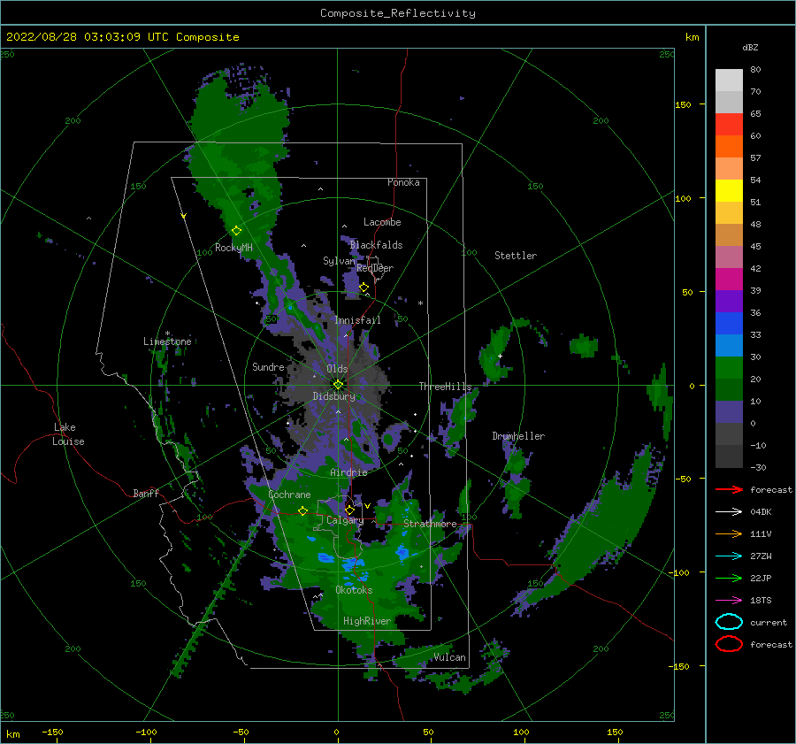Click the Drumheller label
This screenshot has width=796, height=744.
pos(518,436)
